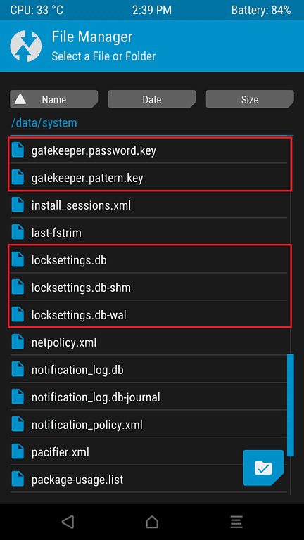The width and height of the screenshot is (304, 540).
Task: Select locksettings.db-wal file
Action: tap(148, 315)
